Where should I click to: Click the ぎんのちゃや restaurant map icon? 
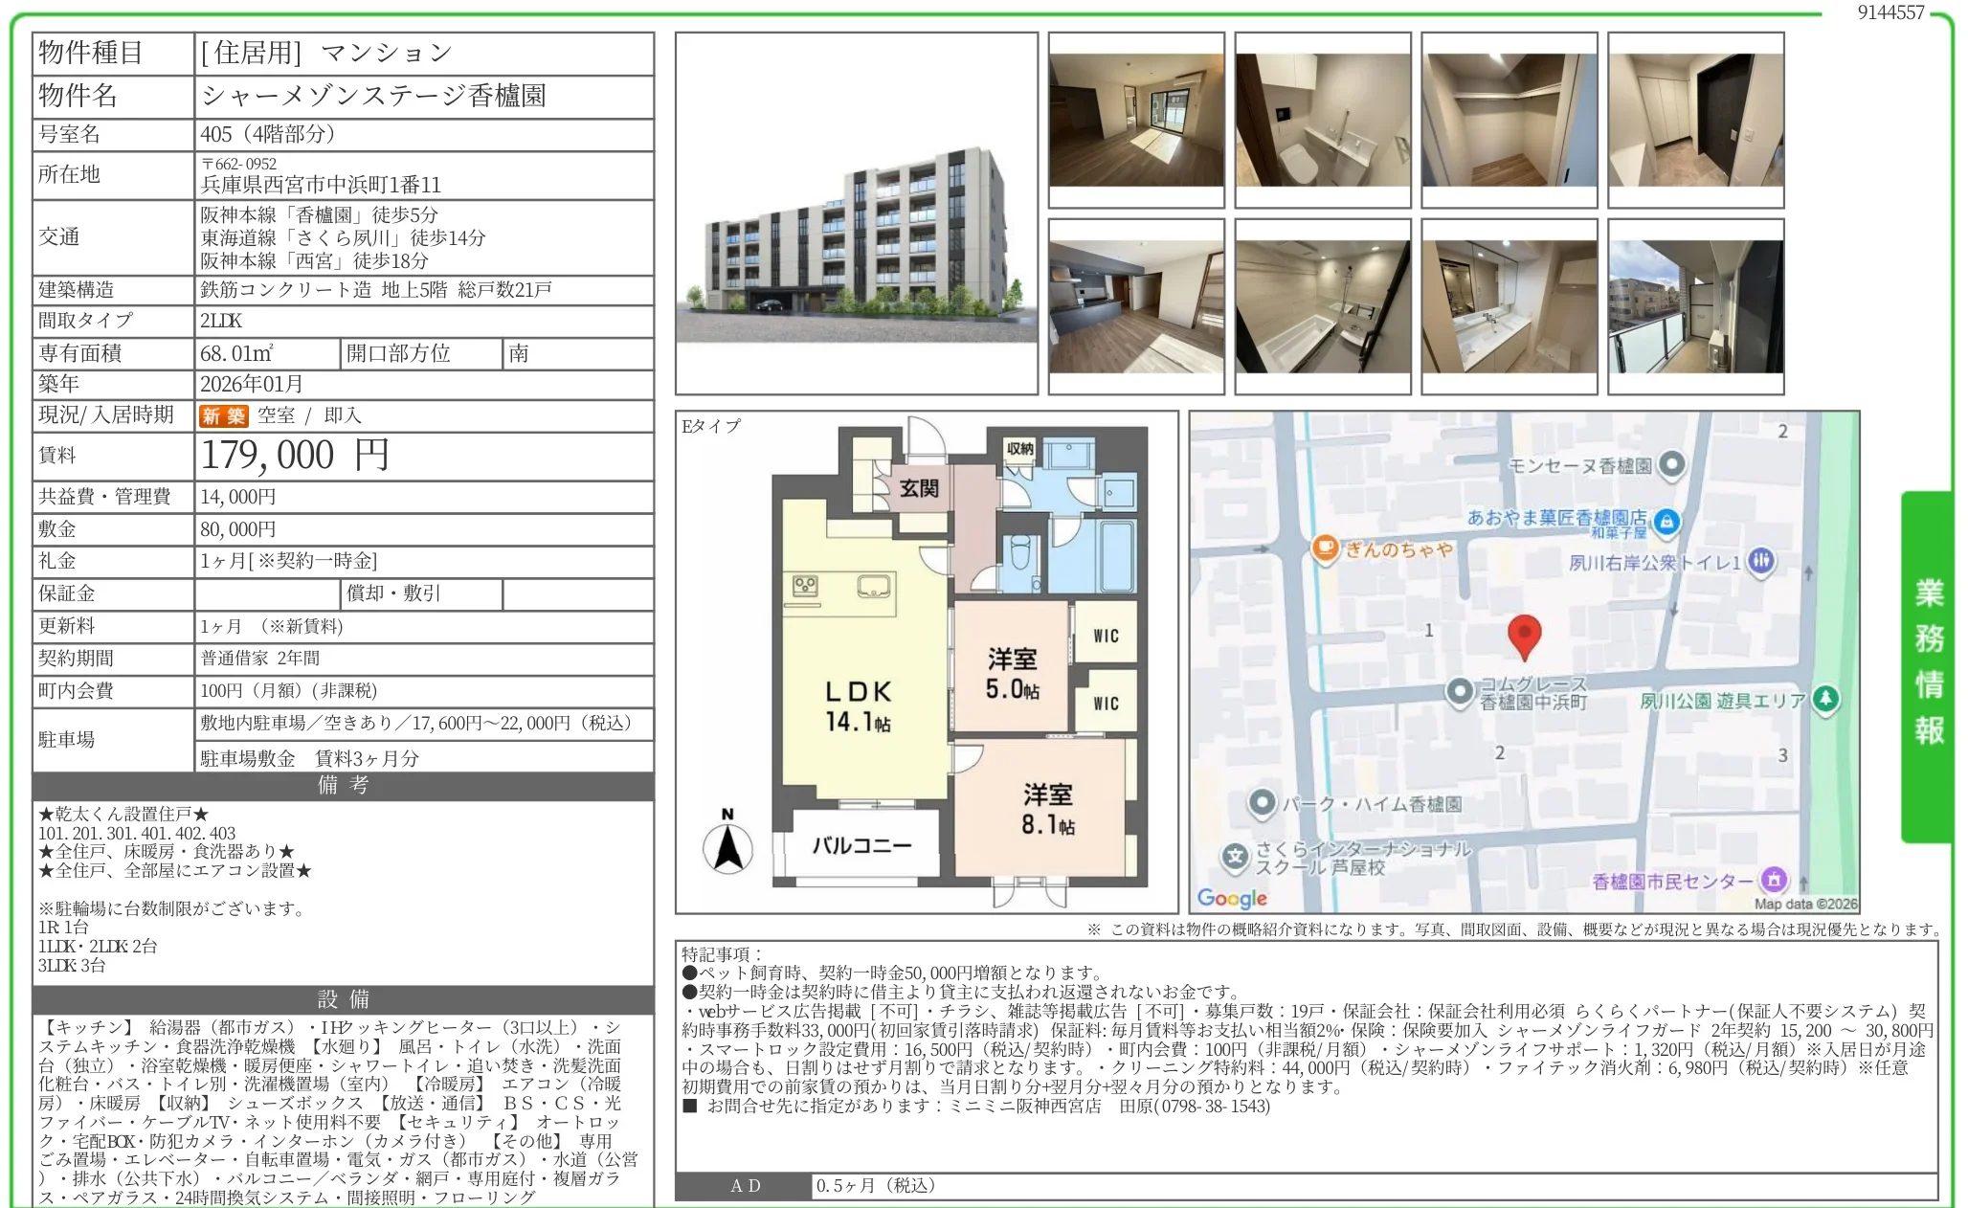click(x=1325, y=548)
